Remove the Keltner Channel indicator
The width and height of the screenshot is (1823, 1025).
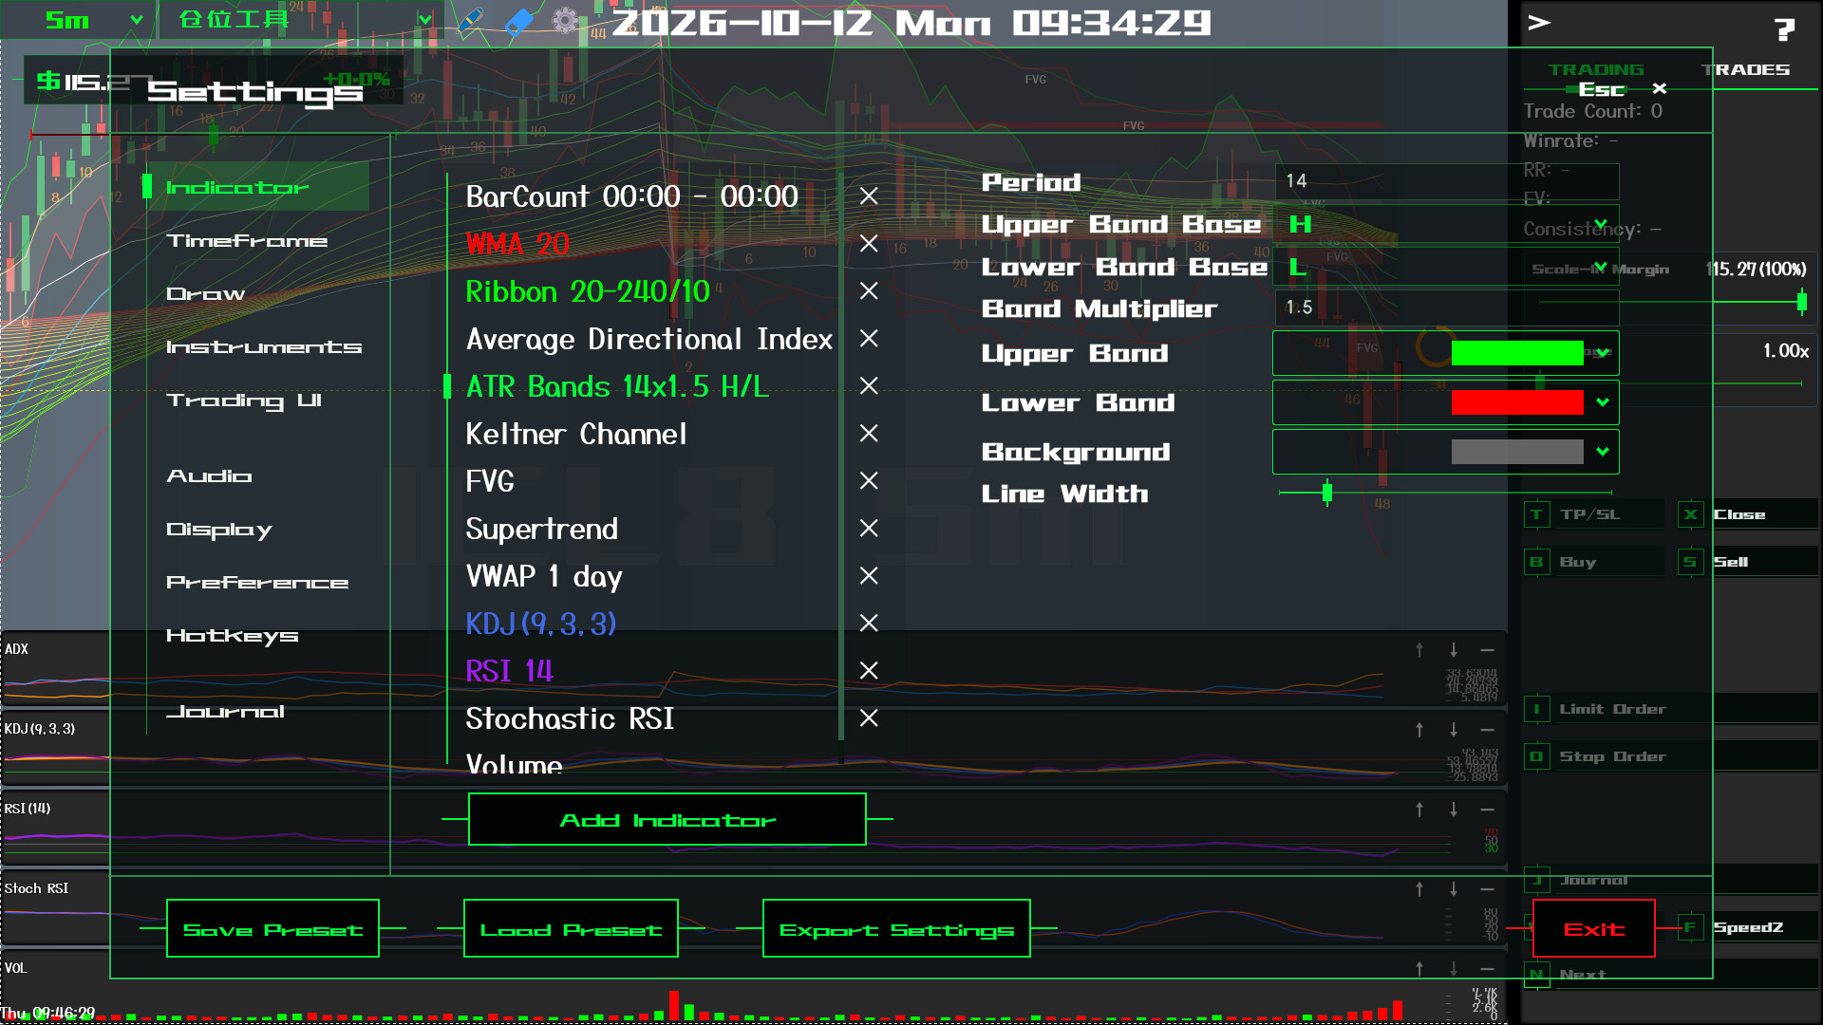[x=868, y=434]
